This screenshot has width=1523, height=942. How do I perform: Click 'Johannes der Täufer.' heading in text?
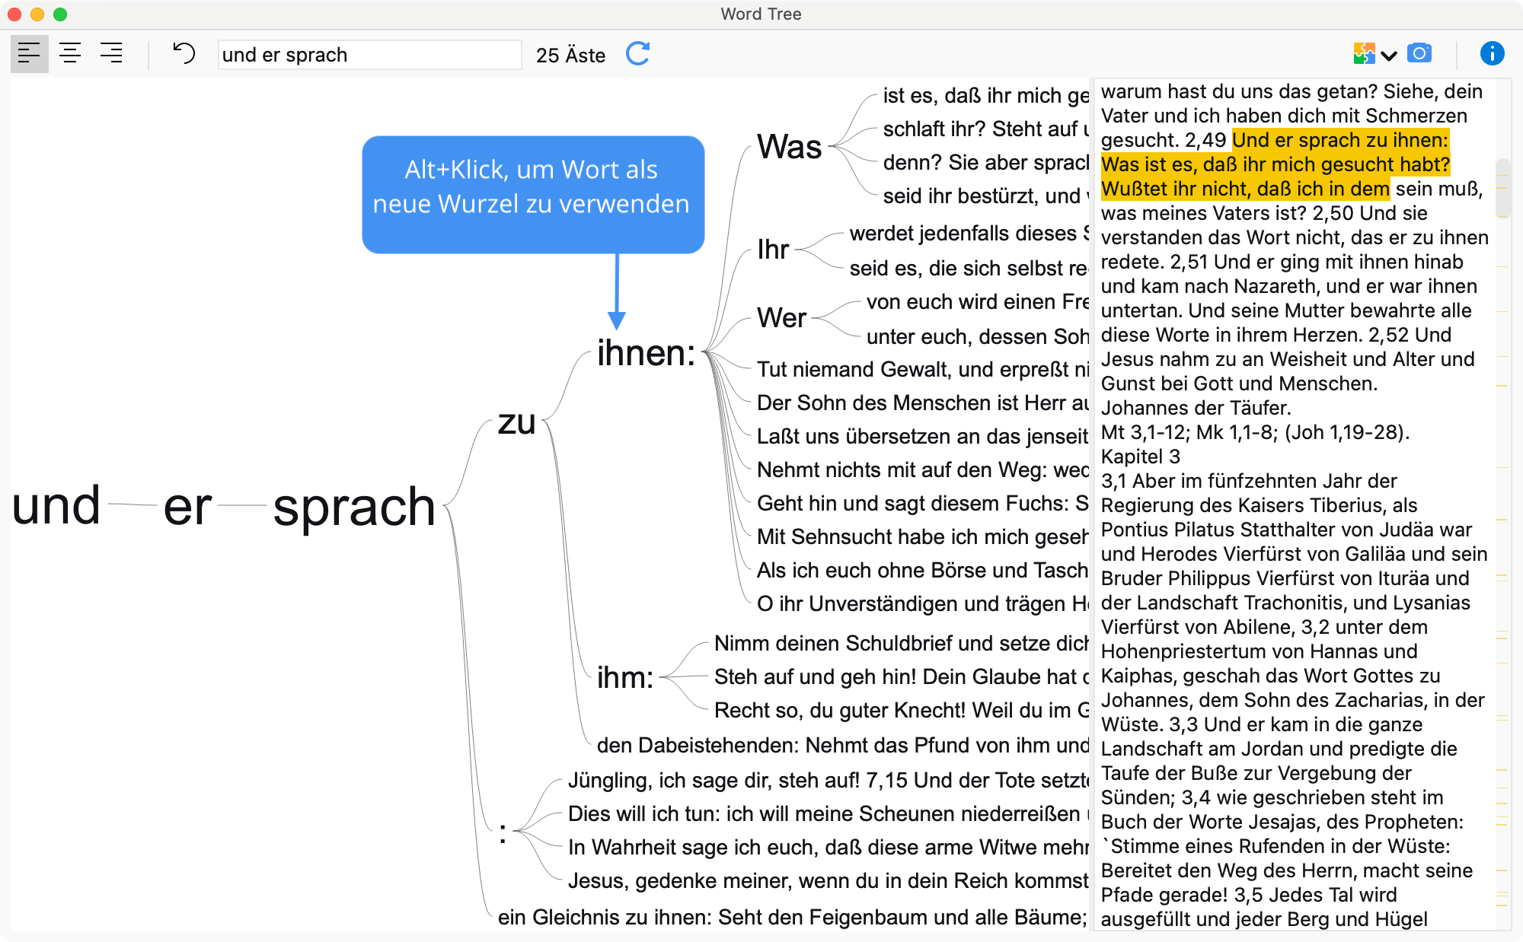pyautogui.click(x=1196, y=408)
